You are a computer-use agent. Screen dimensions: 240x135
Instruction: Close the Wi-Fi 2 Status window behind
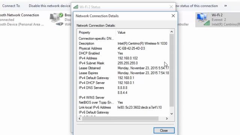pos(171,7)
